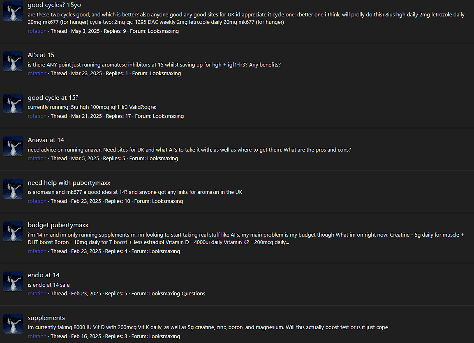Viewport: 474px width, 343px height.
Task: Open the "Anavar at 14" thread title
Action: pyautogui.click(x=46, y=140)
